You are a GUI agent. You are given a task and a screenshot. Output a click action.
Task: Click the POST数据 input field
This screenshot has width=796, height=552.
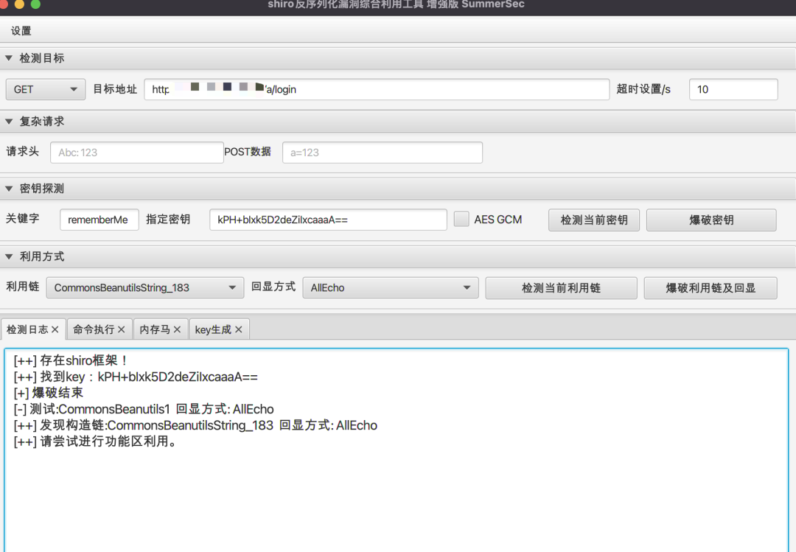(383, 153)
